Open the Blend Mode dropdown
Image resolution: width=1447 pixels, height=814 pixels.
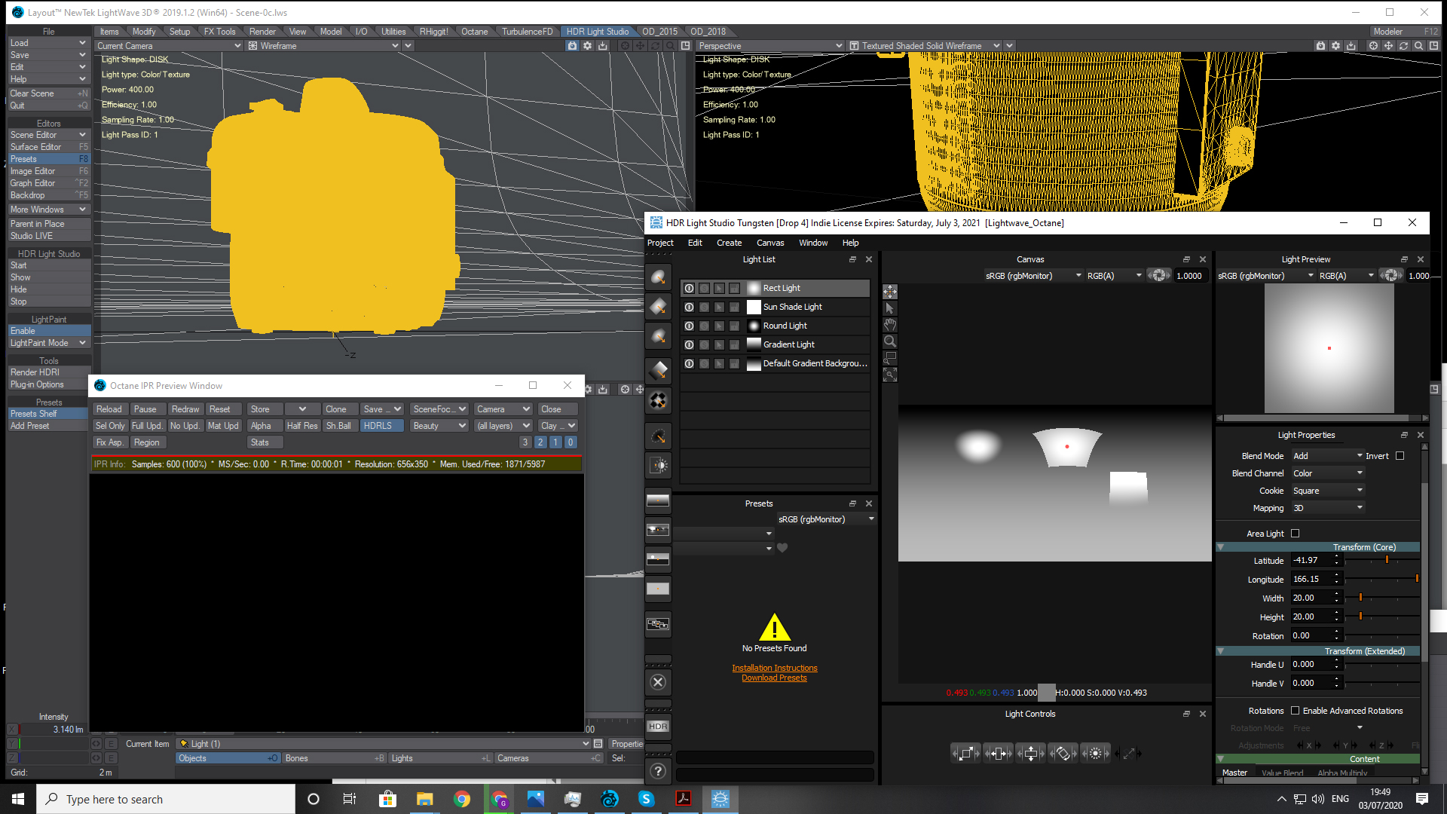pyautogui.click(x=1328, y=456)
